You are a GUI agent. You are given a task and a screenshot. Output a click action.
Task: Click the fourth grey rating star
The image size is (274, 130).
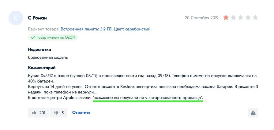pyautogui.click(x=248, y=18)
